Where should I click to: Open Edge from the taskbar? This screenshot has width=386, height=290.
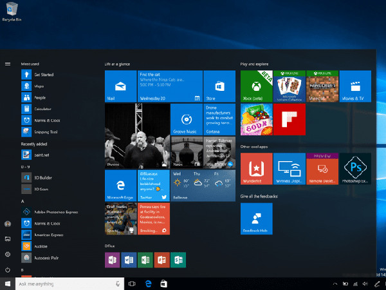148,284
